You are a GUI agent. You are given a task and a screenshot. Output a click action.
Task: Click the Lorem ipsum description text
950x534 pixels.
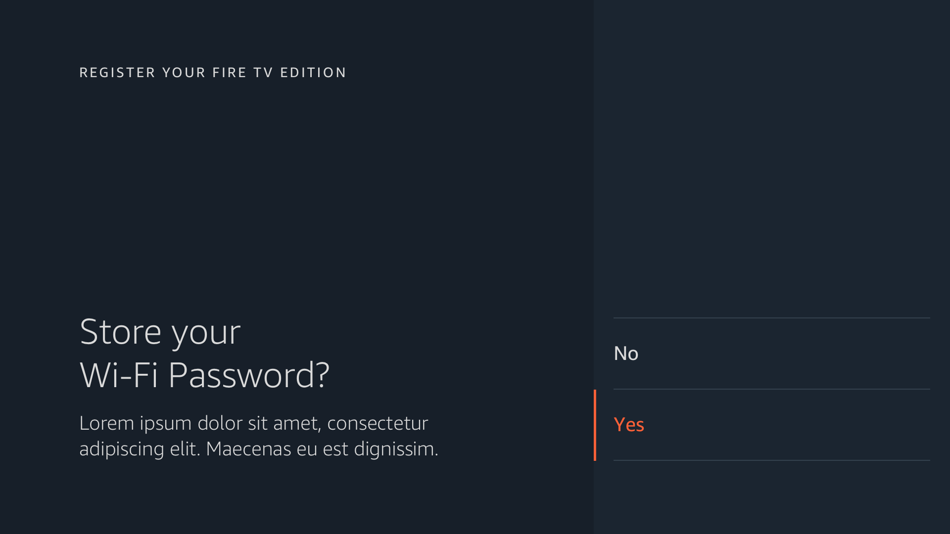point(258,436)
